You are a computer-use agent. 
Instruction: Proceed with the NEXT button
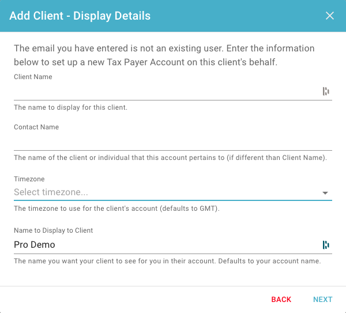point(322,300)
